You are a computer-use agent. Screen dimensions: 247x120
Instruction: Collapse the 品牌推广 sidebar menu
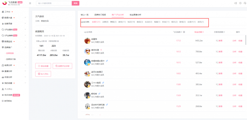click(x=25, y=47)
